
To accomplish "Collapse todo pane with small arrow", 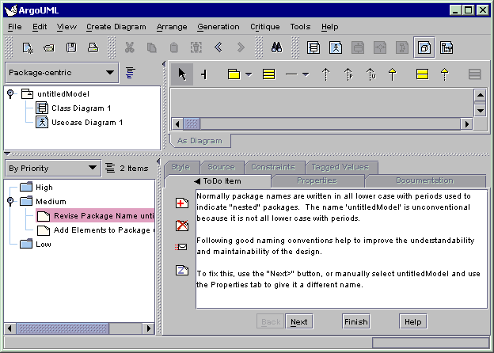I will (x=158, y=161).
